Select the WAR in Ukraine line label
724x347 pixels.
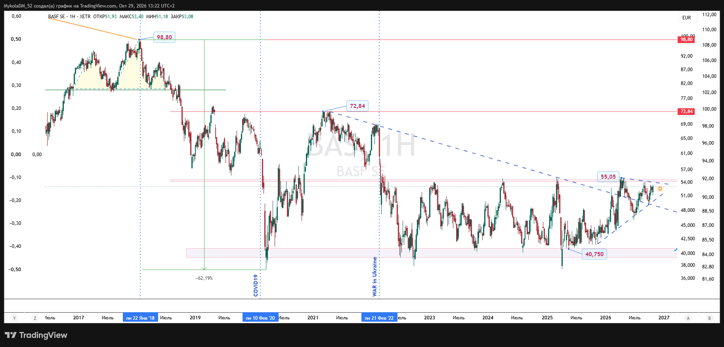(374, 277)
